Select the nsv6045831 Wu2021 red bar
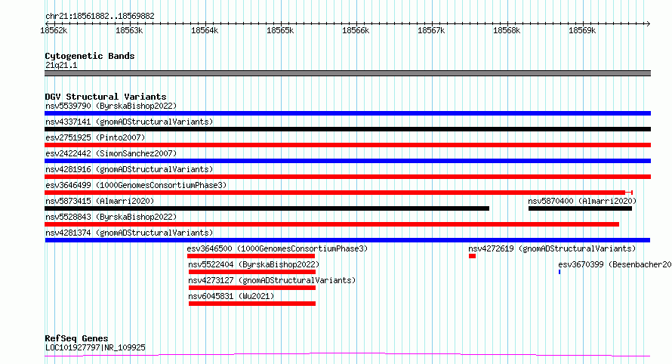672x364 pixels. [x=252, y=304]
